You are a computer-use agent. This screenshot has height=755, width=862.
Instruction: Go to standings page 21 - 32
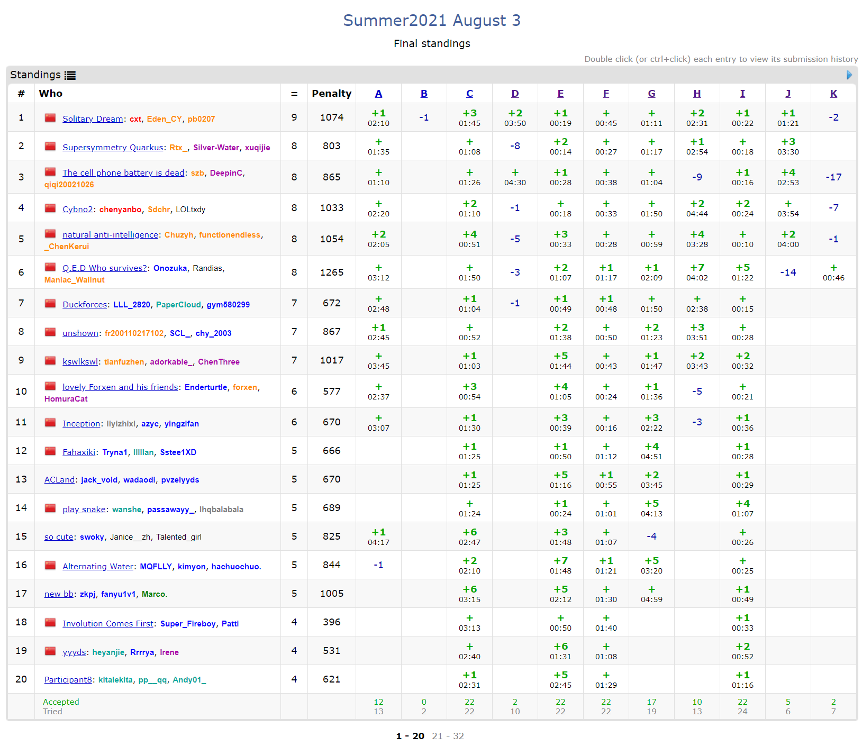click(x=448, y=736)
